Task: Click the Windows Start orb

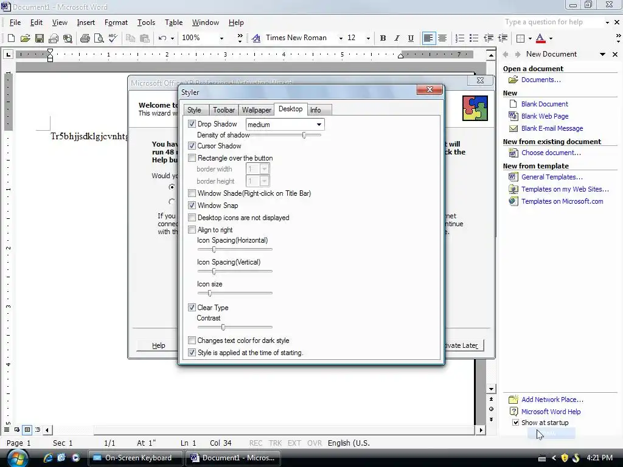Action: click(x=18, y=458)
